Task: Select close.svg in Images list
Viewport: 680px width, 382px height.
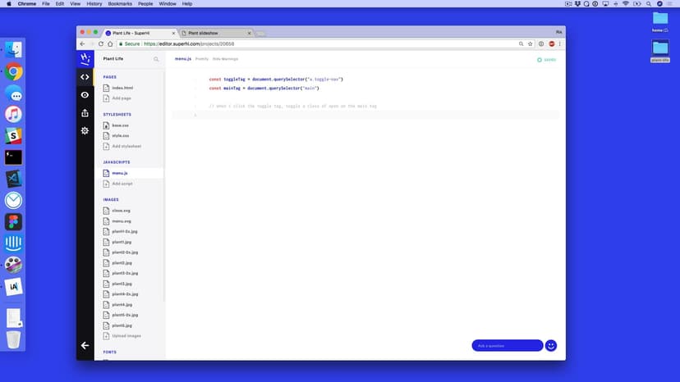Action: pos(122,211)
